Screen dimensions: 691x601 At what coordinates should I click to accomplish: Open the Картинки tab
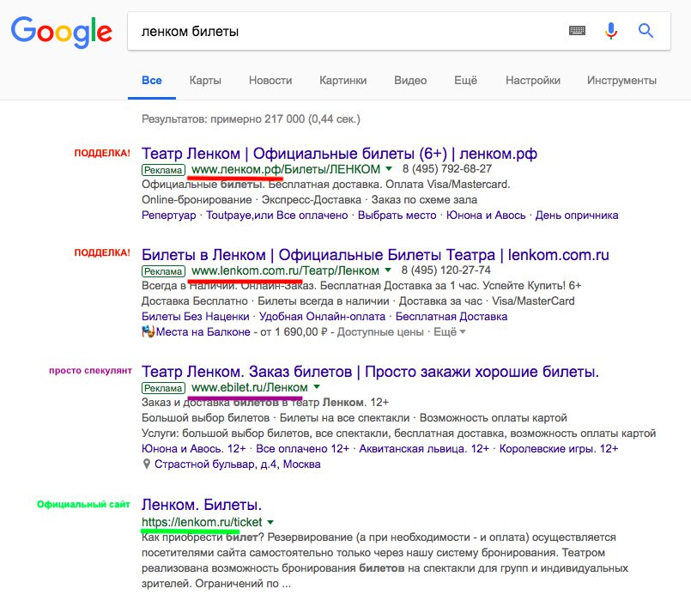click(342, 81)
